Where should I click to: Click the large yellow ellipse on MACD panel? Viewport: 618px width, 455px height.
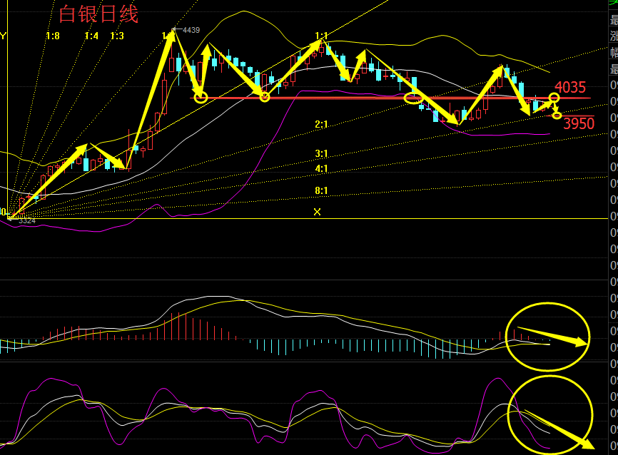[548, 337]
